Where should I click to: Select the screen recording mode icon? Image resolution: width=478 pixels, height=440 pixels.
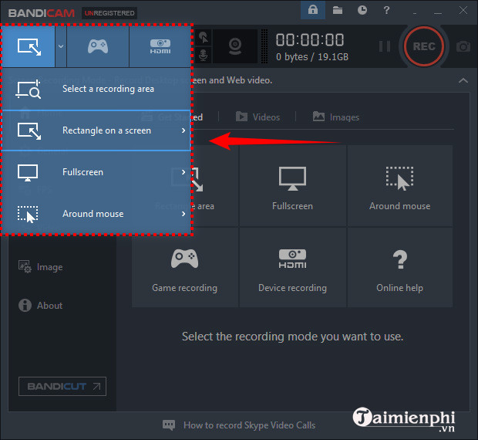pos(29,46)
